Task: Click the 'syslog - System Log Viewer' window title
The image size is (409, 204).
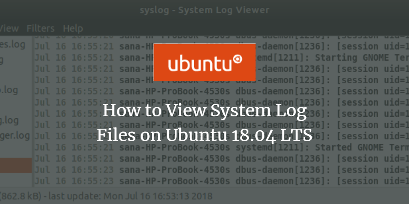Action: (204, 10)
